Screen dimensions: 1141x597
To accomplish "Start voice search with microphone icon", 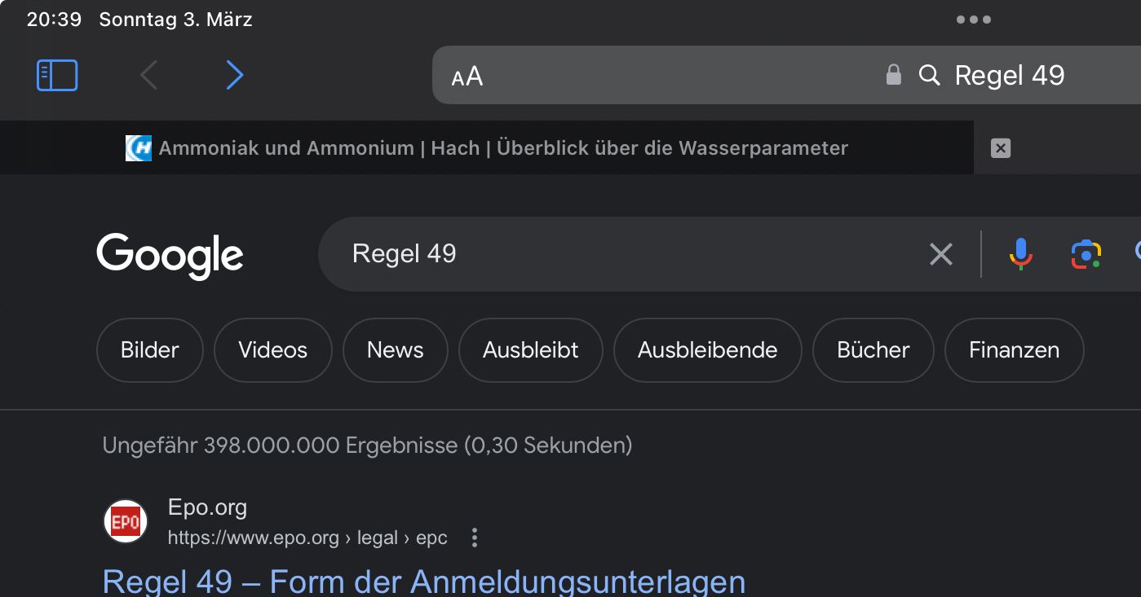I will 1020,254.
